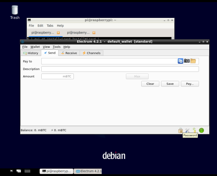Click the terminal icon in the terminal title bar
Screen dimensions: 217x176
click(x=29, y=20)
